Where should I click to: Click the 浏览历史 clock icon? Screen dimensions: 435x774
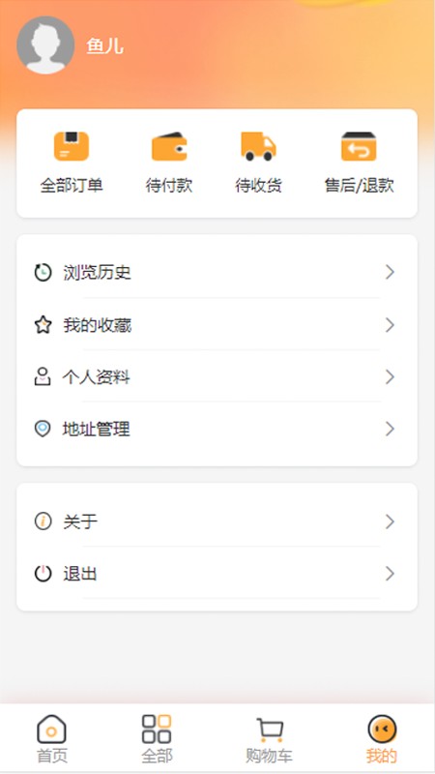43,273
